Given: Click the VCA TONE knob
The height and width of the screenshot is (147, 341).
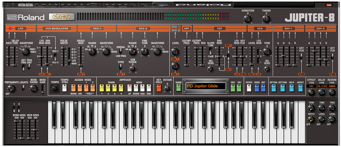Looking at the screenshot, I should pos(267,52).
